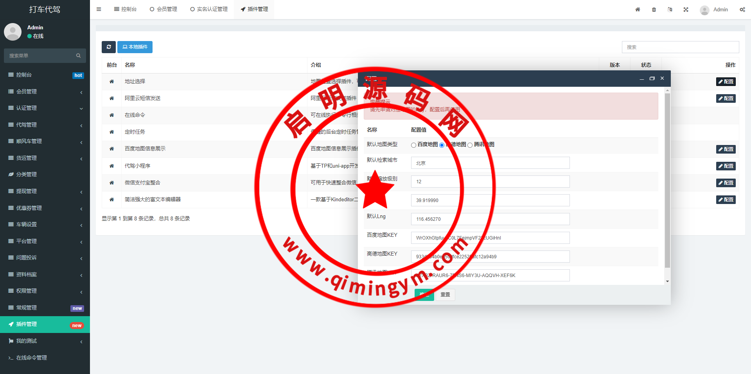Select the 百度地图 radio option
Screen dimensions: 751x374
click(x=413, y=145)
